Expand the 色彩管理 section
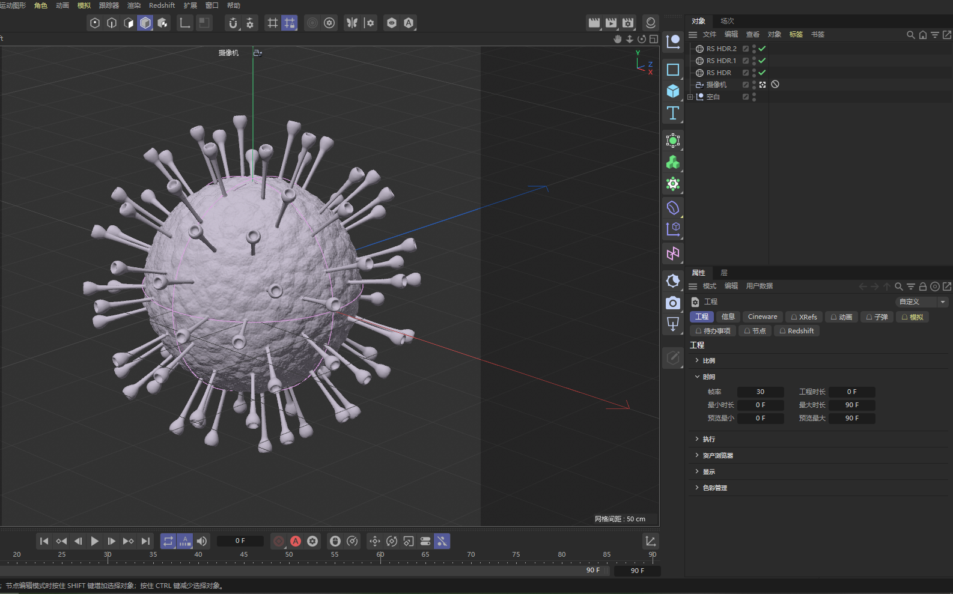Image resolution: width=953 pixels, height=594 pixels. (x=697, y=488)
